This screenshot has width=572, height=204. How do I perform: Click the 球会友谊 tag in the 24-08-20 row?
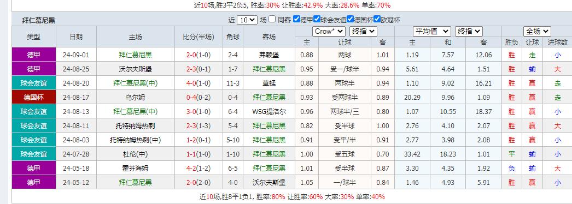[x=34, y=83]
